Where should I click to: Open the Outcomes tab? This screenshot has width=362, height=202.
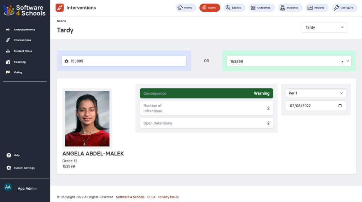[262, 8]
